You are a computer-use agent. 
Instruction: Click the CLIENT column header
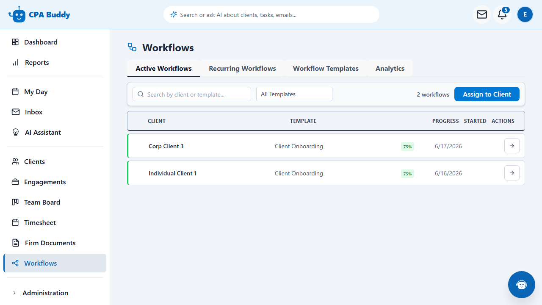157,121
